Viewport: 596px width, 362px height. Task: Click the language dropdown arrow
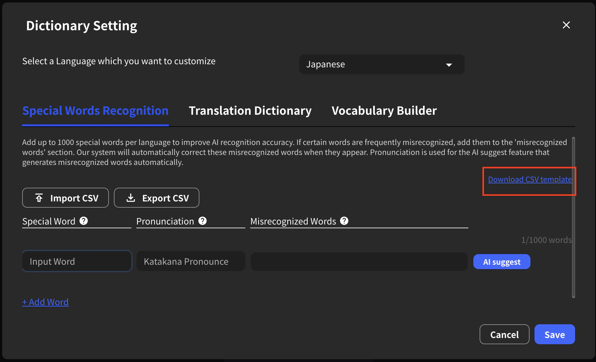click(x=449, y=65)
